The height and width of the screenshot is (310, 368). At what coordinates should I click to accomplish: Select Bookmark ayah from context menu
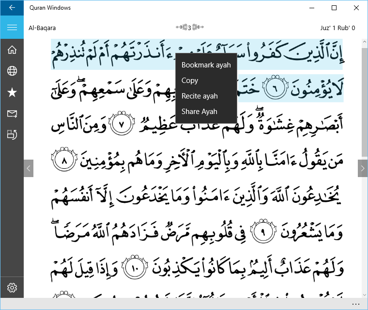coord(206,65)
